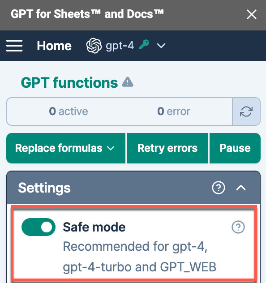
Task: Collapse the Settings section
Action: tap(241, 188)
